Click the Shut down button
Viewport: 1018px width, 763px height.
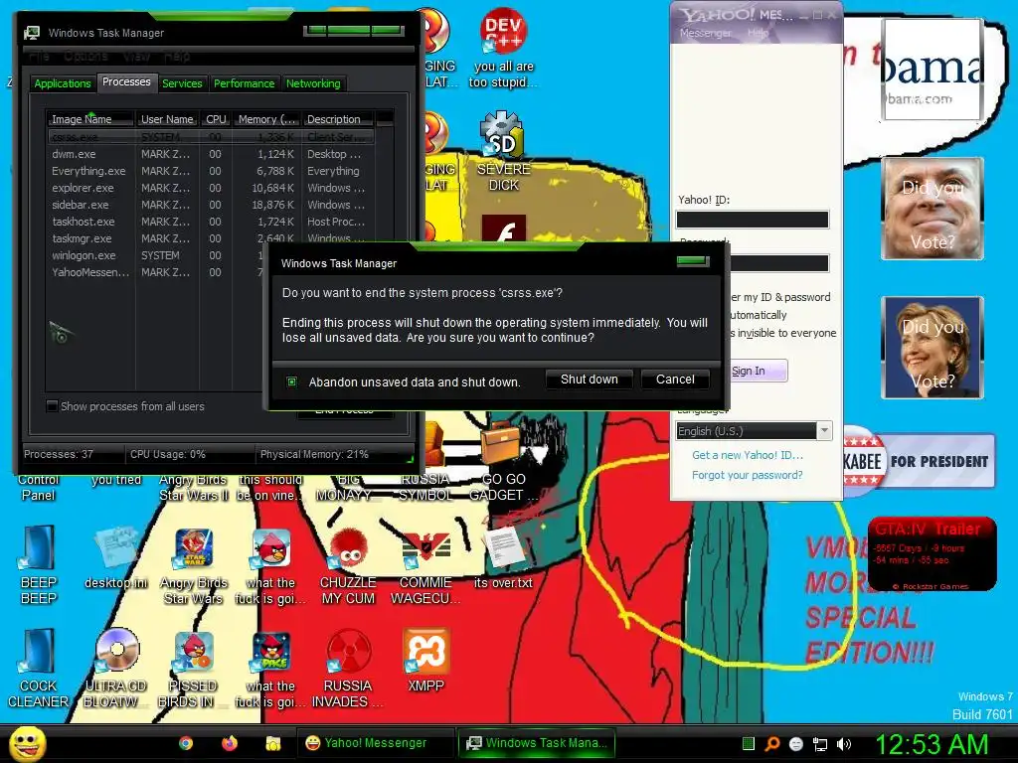(590, 379)
